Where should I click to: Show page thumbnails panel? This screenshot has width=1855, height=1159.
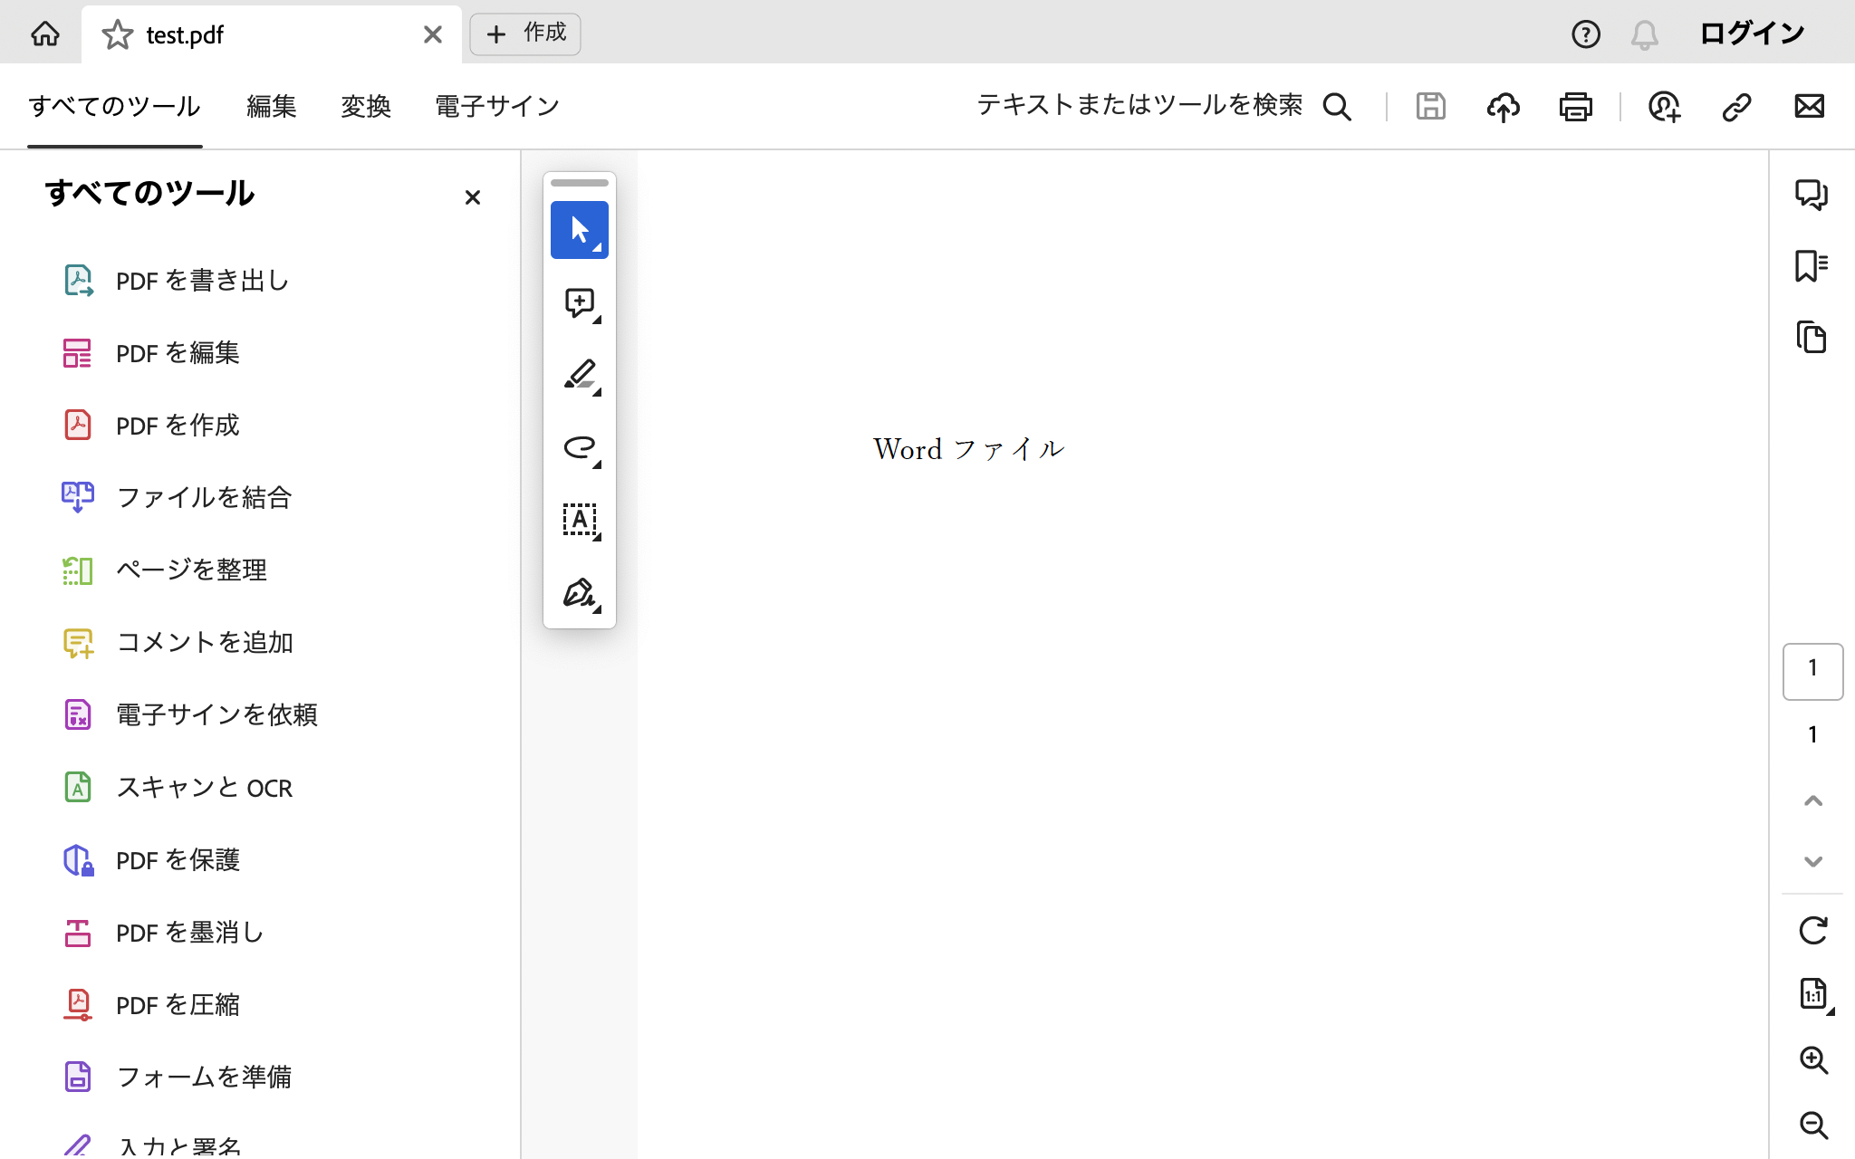click(x=1812, y=338)
